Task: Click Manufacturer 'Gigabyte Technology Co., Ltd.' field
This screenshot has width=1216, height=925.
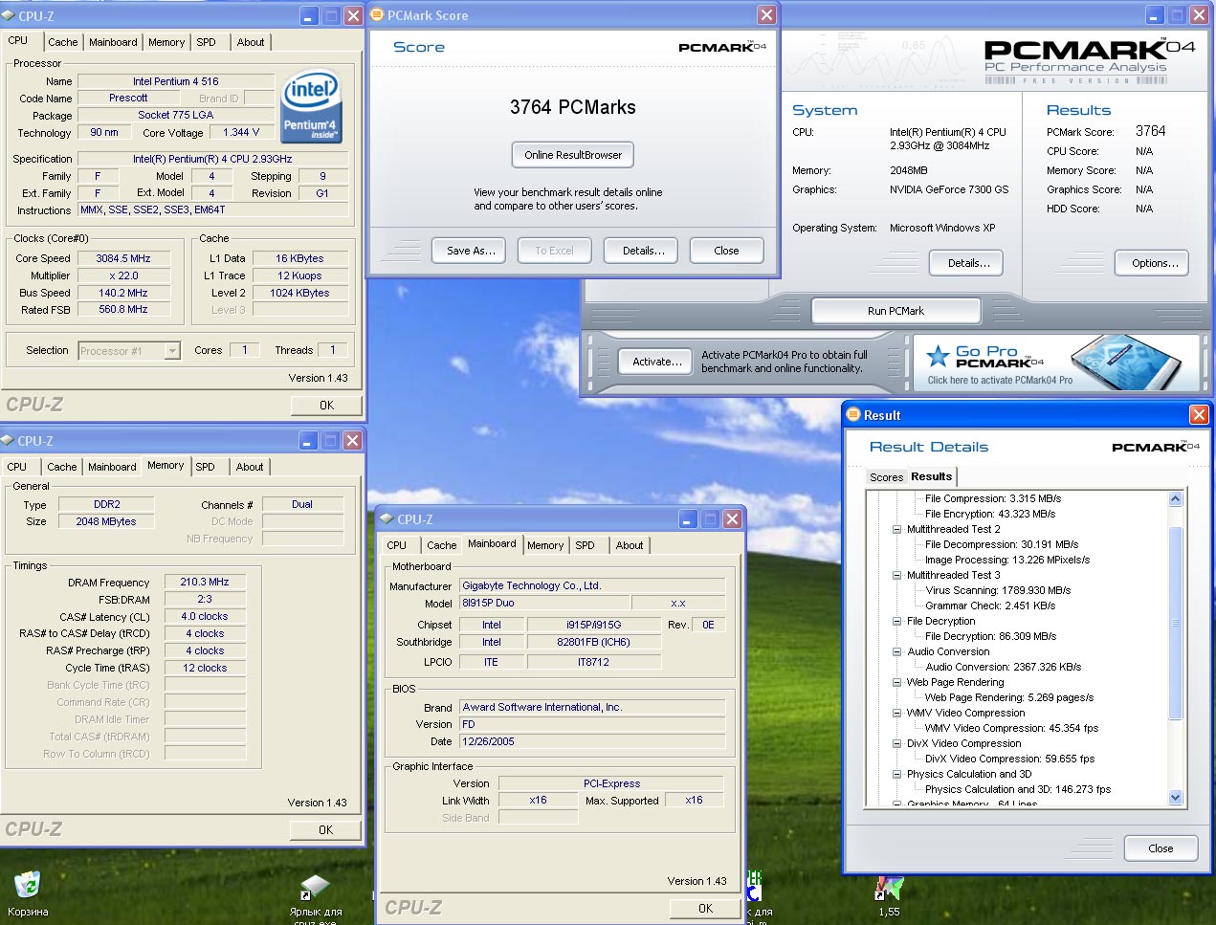Action: [x=592, y=585]
